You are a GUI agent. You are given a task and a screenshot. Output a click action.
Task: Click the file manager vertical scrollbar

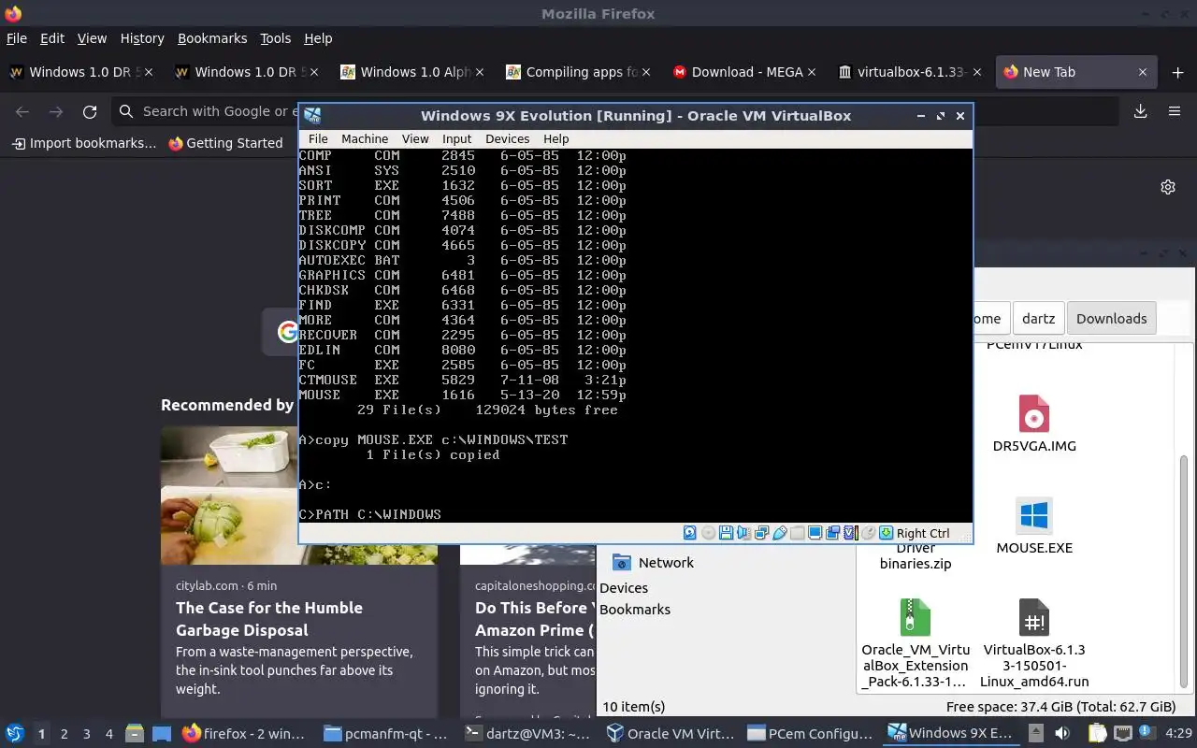1186,570
